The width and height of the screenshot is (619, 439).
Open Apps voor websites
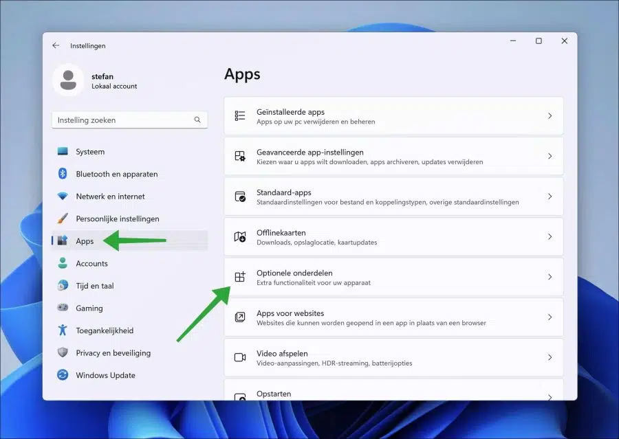click(x=393, y=317)
